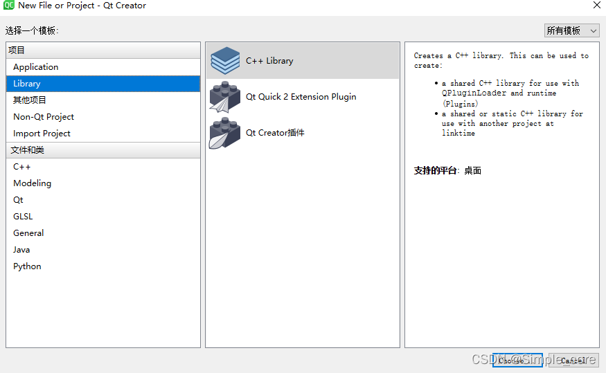Viewport: 606px width, 373px height.
Task: Select the Library project category
Action: 103,84
